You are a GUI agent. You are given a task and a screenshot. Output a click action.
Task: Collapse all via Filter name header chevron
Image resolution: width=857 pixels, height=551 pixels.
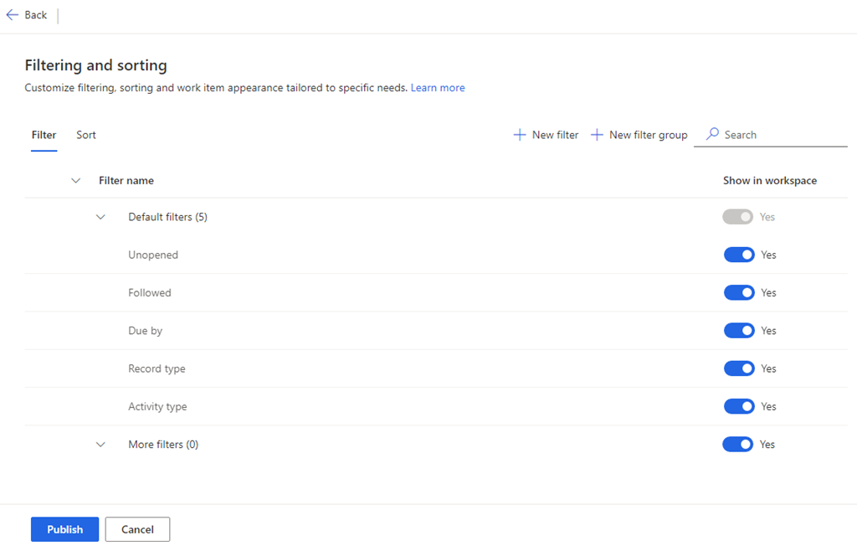pos(76,180)
